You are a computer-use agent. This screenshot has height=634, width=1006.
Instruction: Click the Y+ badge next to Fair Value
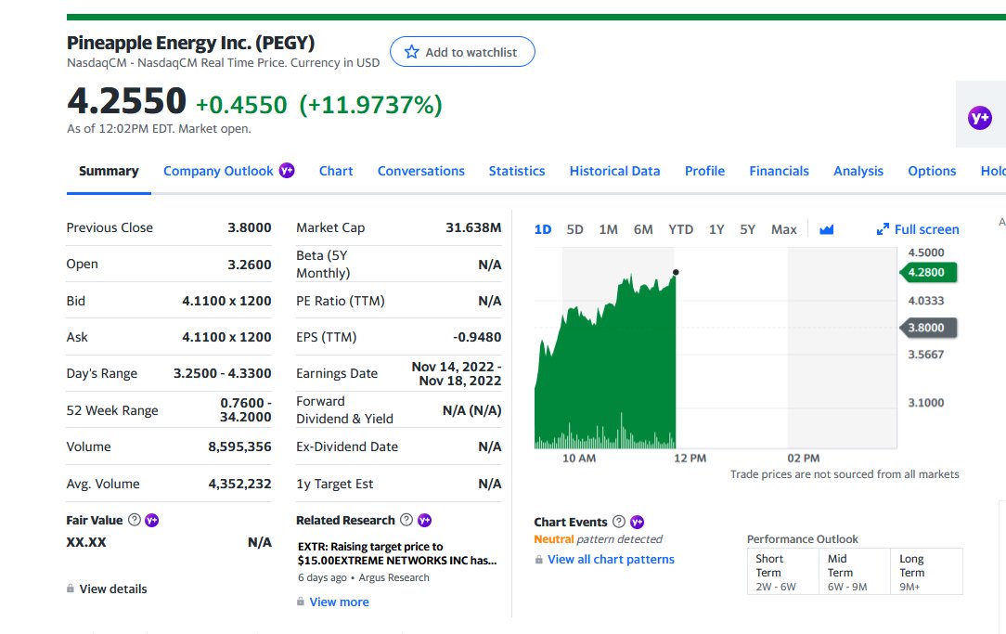pyautogui.click(x=151, y=521)
